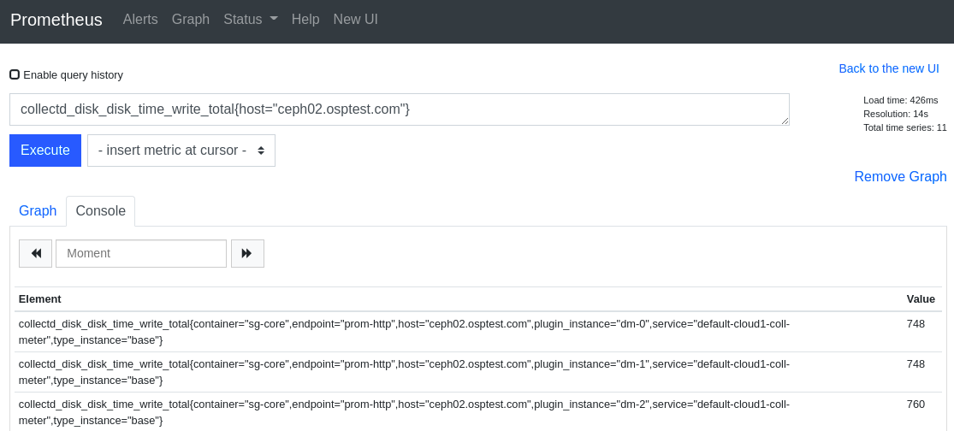Enable query history checkbox

pyautogui.click(x=15, y=74)
